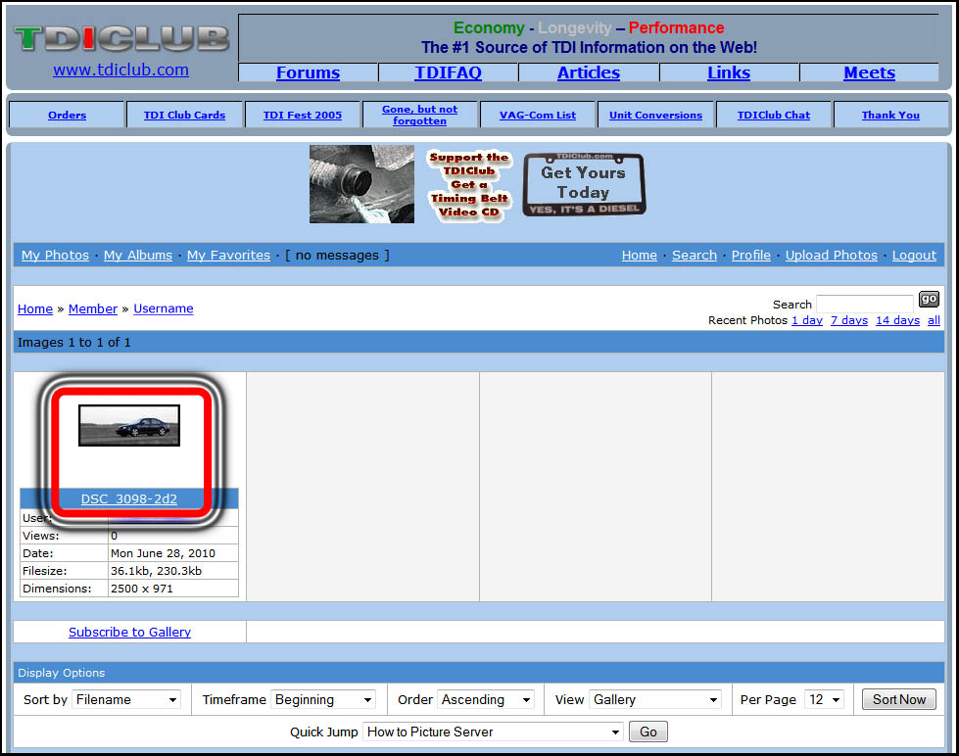Open the Meets tab
Screen dimensions: 959x756
coord(869,72)
